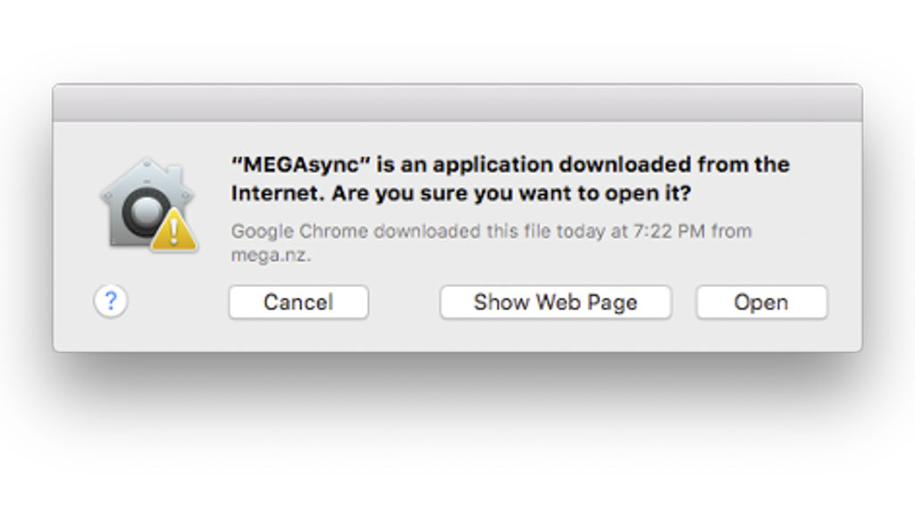Click the exclamation mark in the warning badge

[x=176, y=234]
